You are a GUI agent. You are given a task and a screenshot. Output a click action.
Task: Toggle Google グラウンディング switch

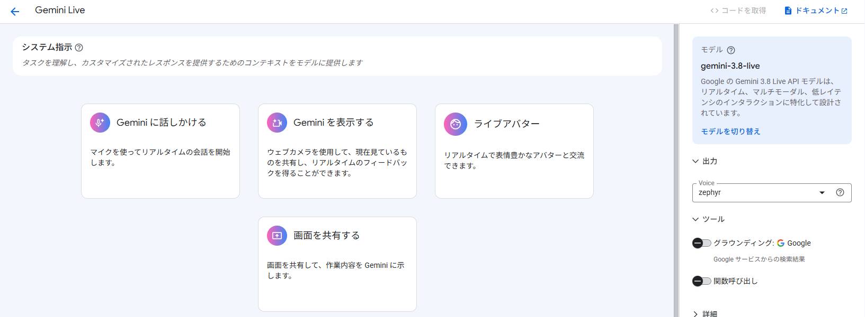pos(701,243)
